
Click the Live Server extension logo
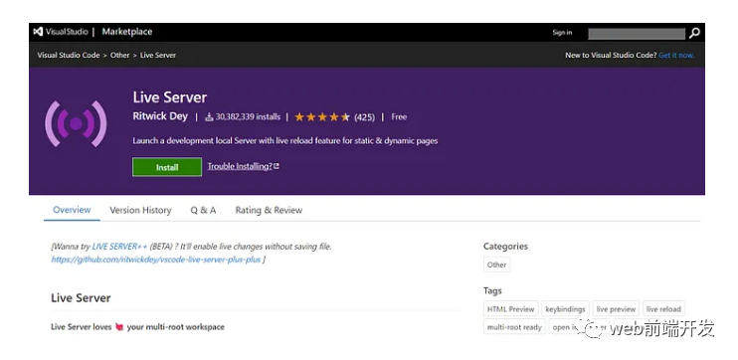pos(76,123)
